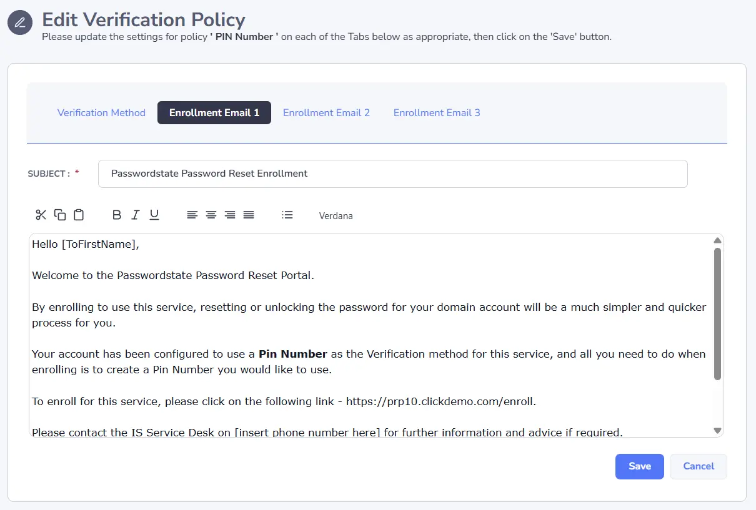Switch to Verification Method tab
756x510 pixels.
(x=101, y=113)
